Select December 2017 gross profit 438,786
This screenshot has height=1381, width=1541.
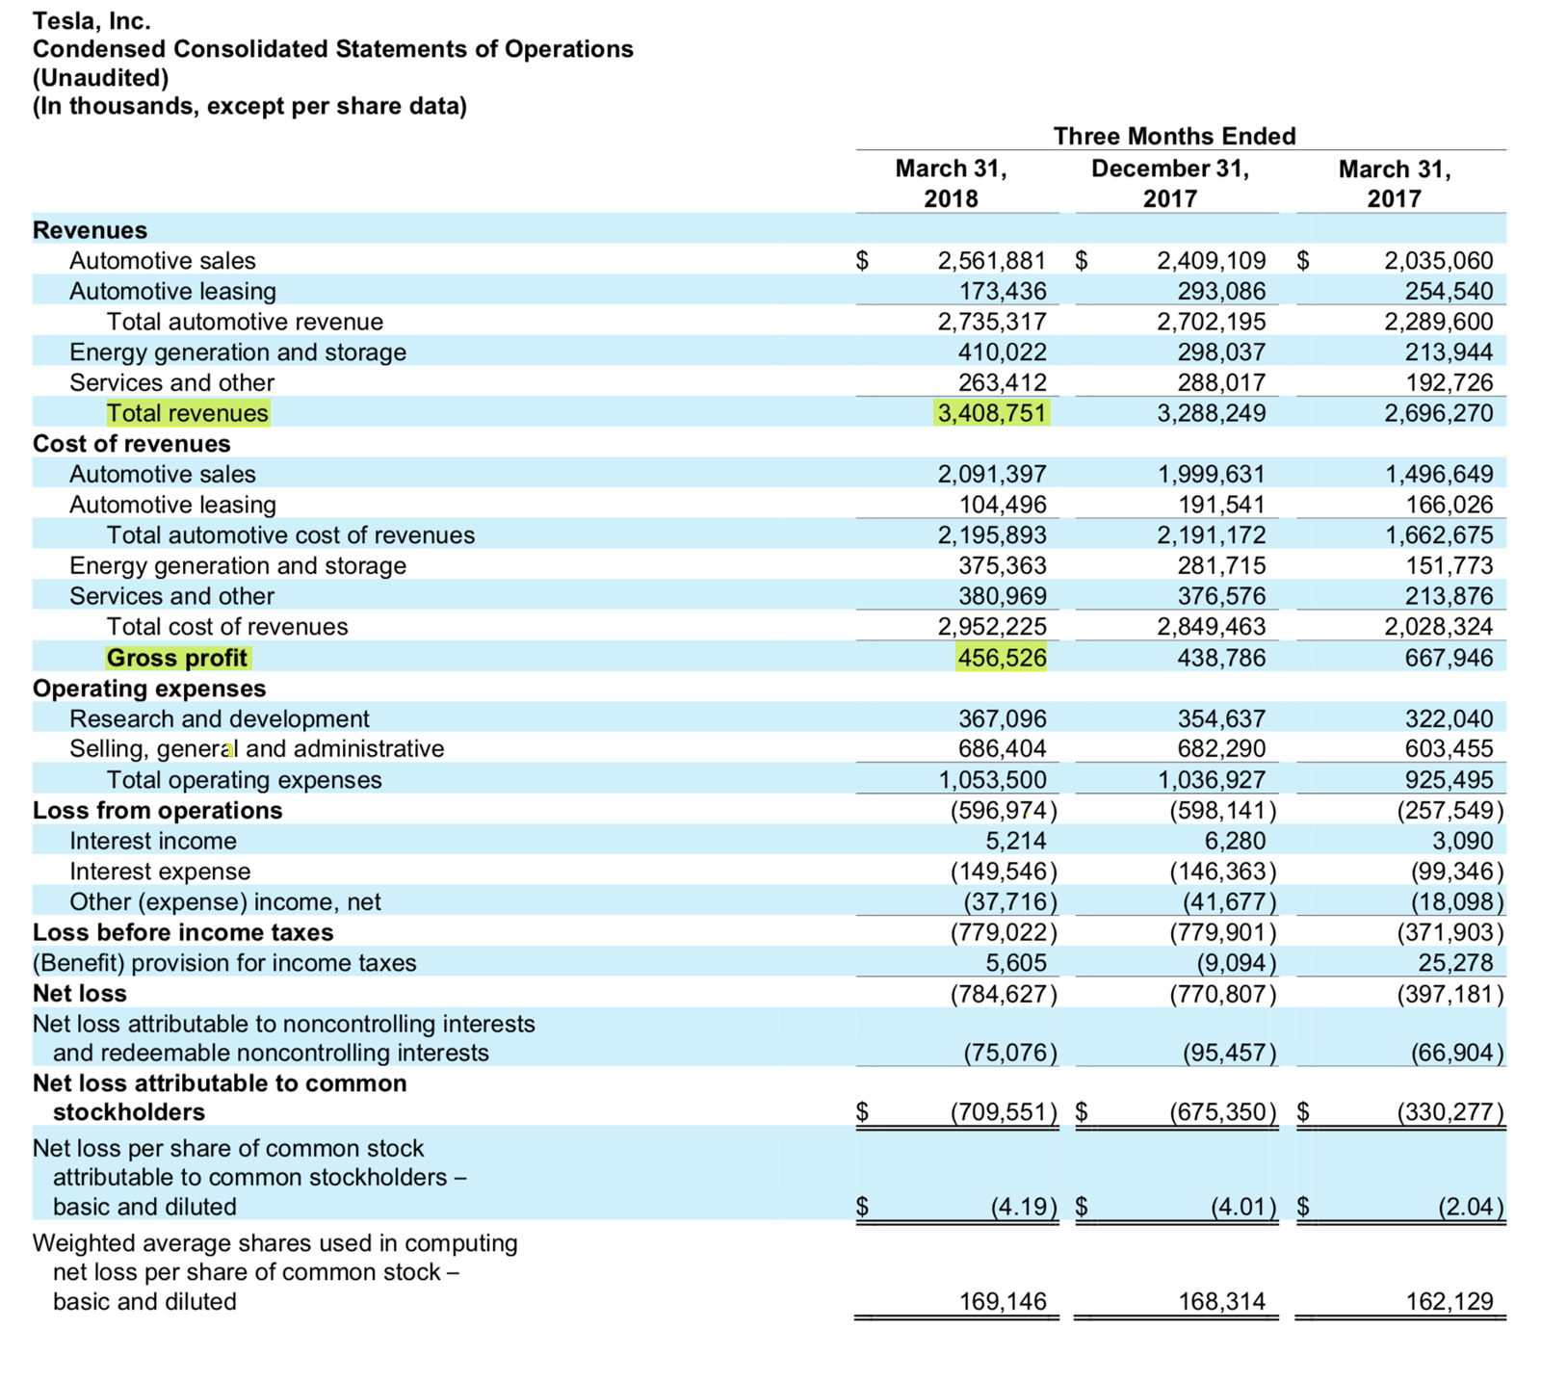[x=1222, y=658]
